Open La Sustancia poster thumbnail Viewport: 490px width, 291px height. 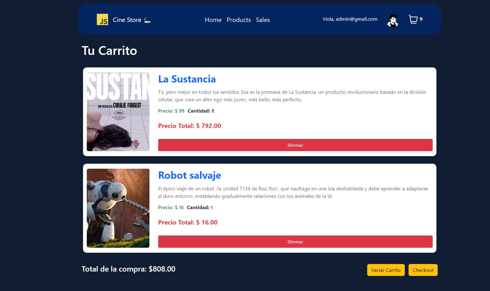tap(118, 112)
